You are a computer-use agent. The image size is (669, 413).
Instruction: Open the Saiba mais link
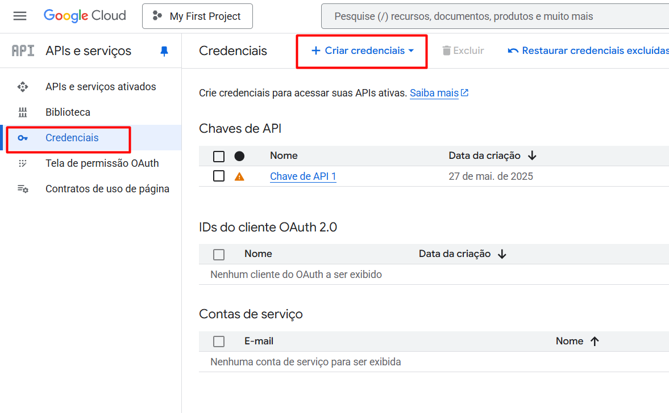click(x=434, y=93)
